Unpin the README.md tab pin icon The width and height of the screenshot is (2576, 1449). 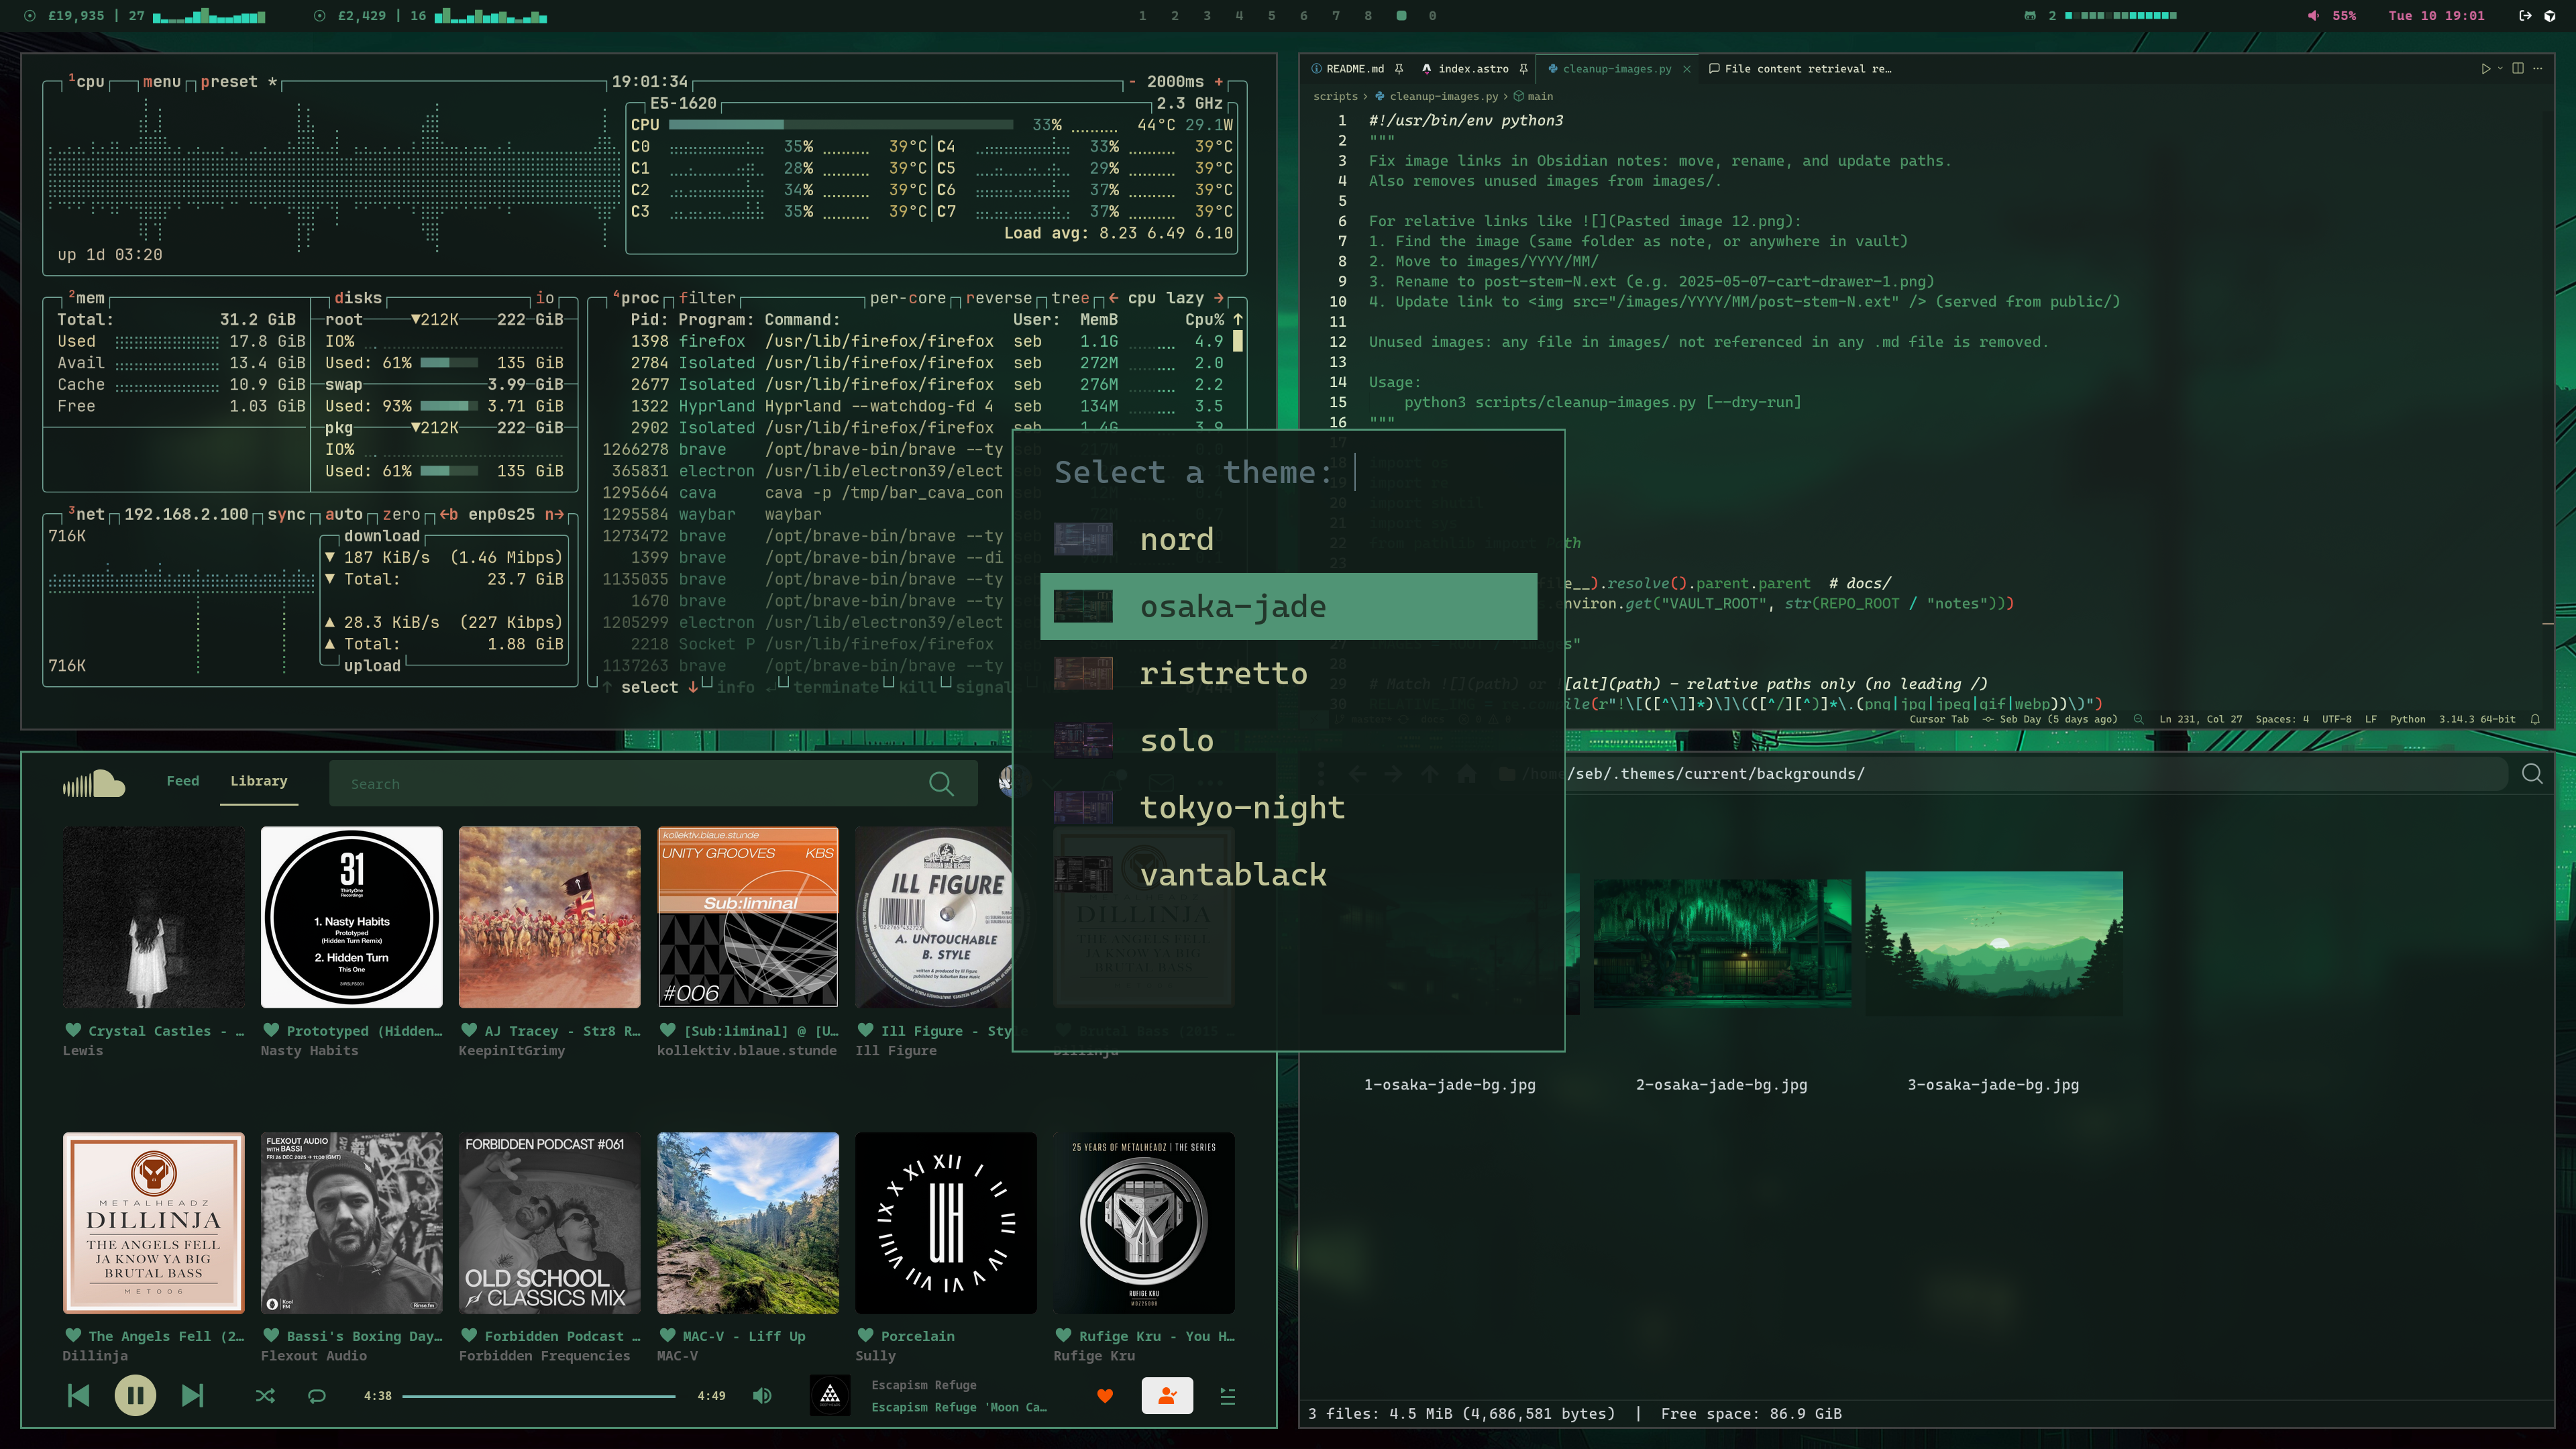click(1399, 69)
